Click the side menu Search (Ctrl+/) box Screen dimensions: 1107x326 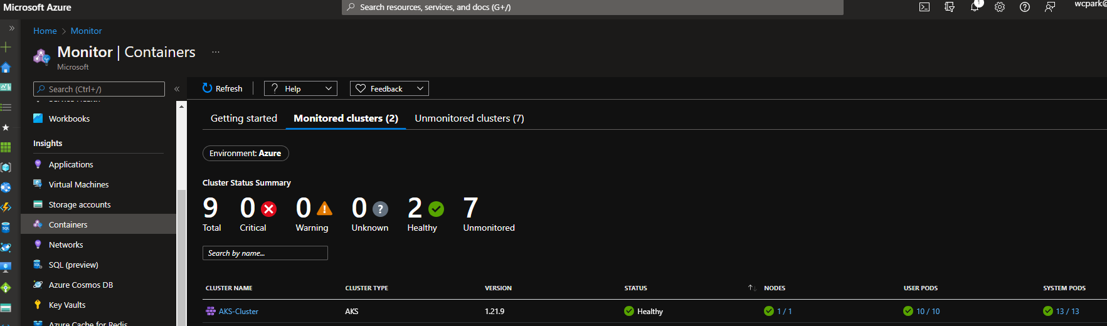99,89
